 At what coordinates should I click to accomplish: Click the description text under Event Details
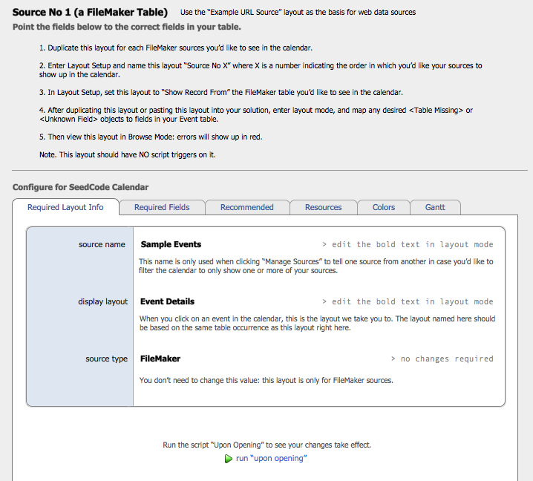coord(317,324)
